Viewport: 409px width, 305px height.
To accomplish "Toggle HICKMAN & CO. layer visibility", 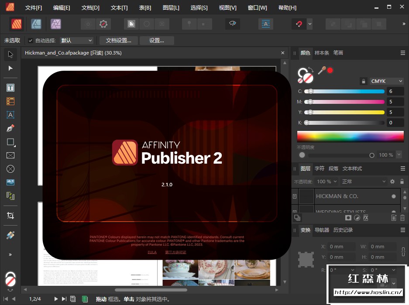I will (394, 196).
